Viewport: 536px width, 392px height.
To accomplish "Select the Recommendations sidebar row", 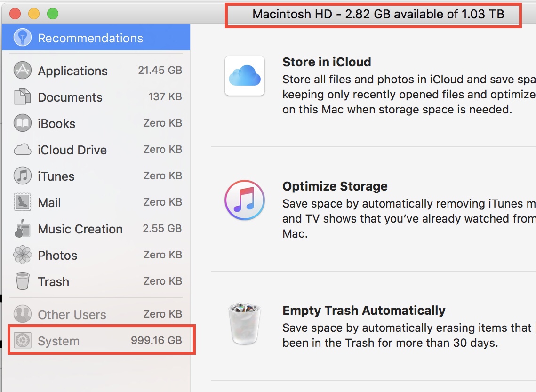I will click(96, 38).
